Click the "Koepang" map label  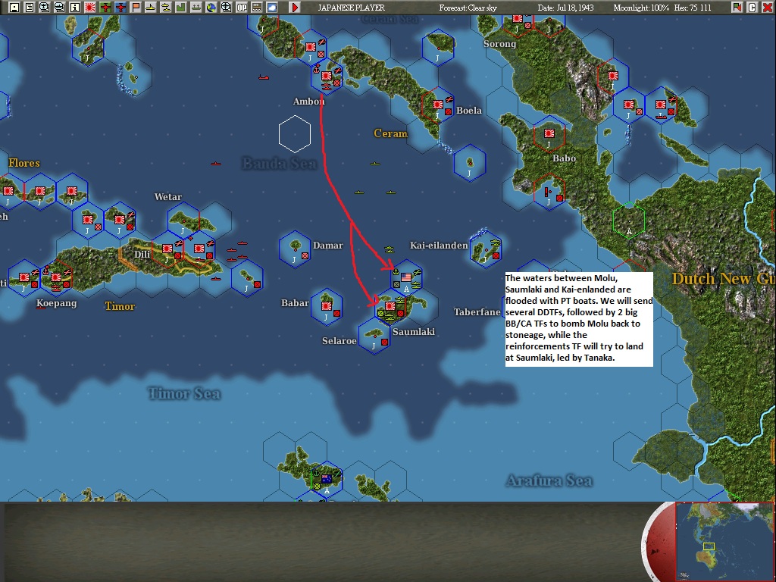coord(56,303)
